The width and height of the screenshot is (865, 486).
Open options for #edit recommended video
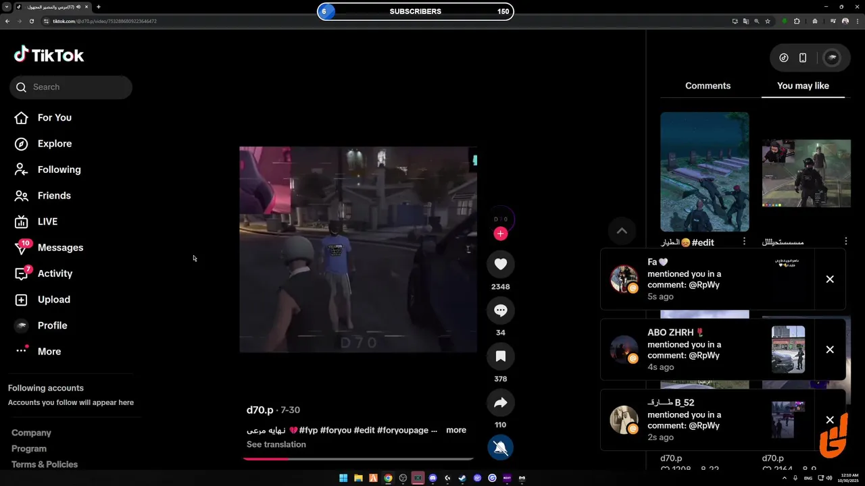click(x=744, y=242)
